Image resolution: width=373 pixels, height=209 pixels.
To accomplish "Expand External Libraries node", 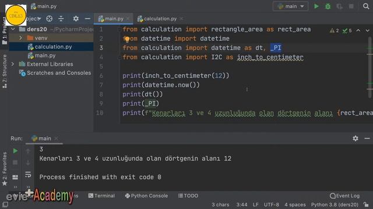I will coord(13,64).
